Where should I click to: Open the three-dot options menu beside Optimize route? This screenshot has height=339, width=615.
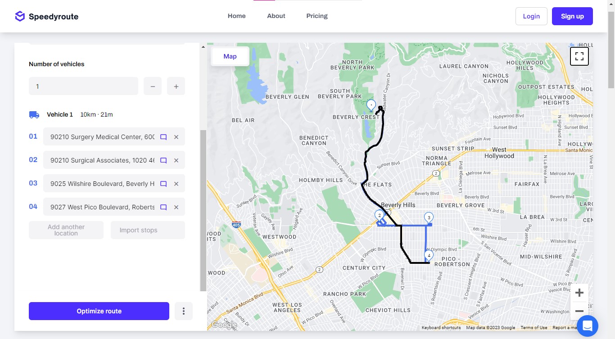point(184,311)
